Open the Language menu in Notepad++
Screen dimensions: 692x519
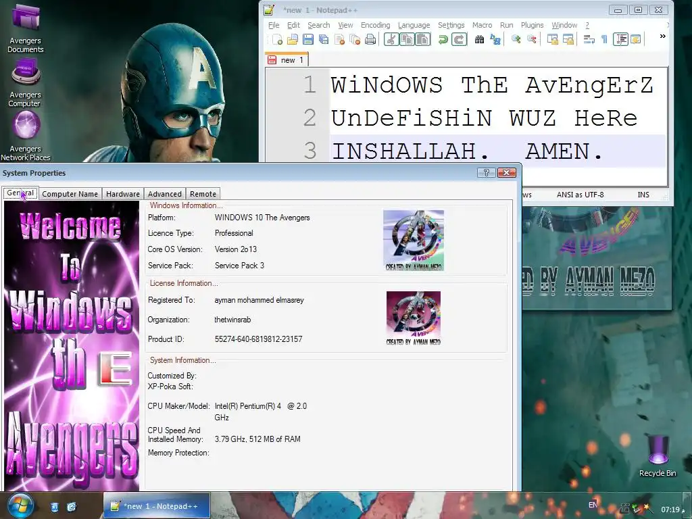[414, 25]
